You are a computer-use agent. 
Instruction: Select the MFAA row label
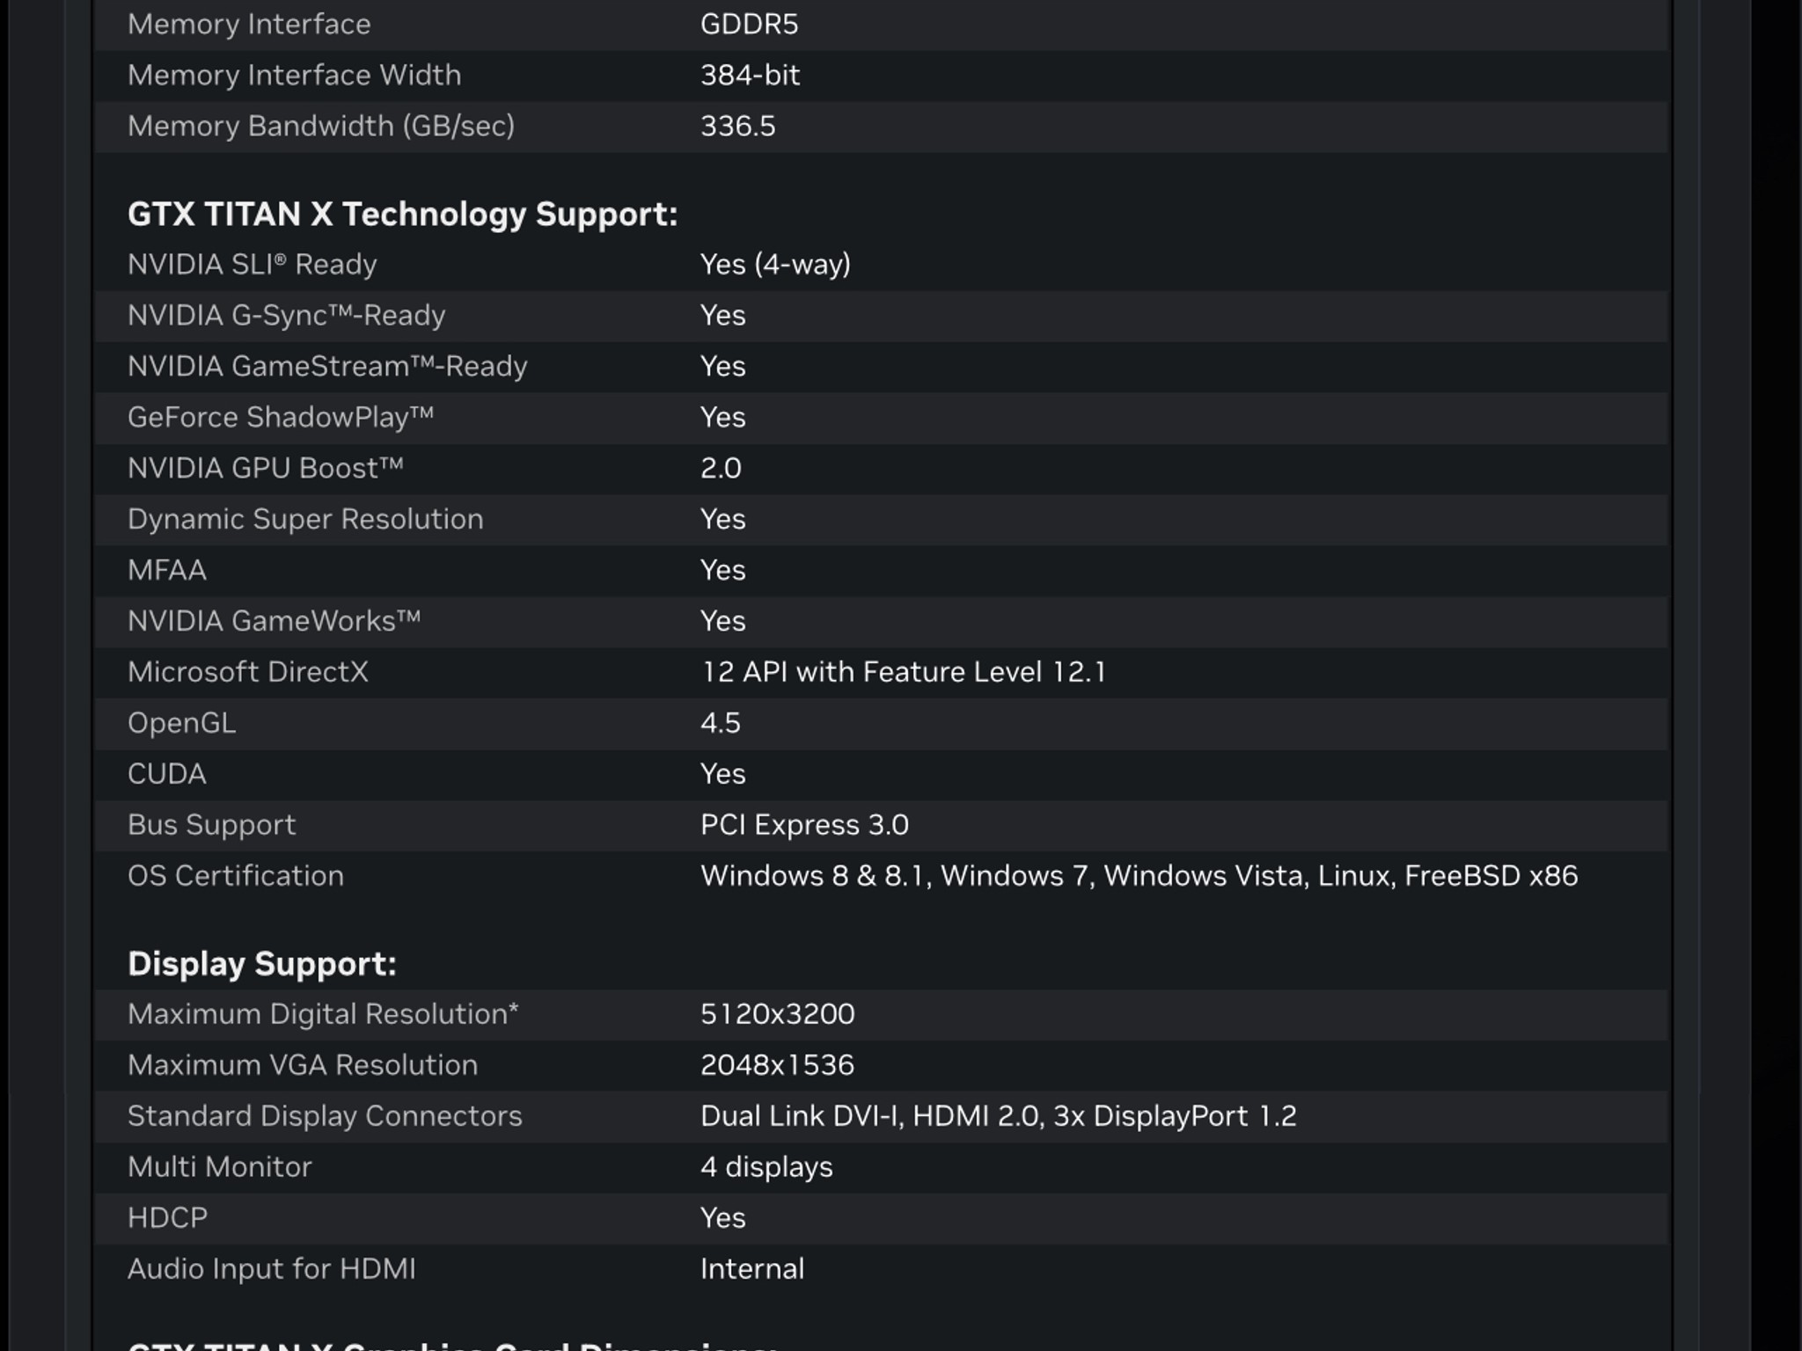point(167,571)
